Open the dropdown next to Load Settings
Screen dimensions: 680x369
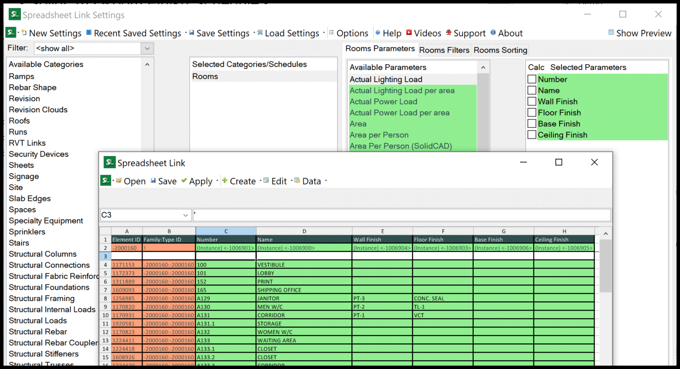pos(324,33)
